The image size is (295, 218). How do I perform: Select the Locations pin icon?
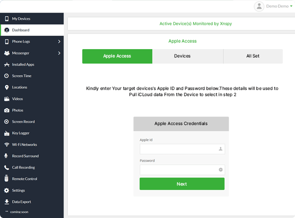(x=7, y=87)
